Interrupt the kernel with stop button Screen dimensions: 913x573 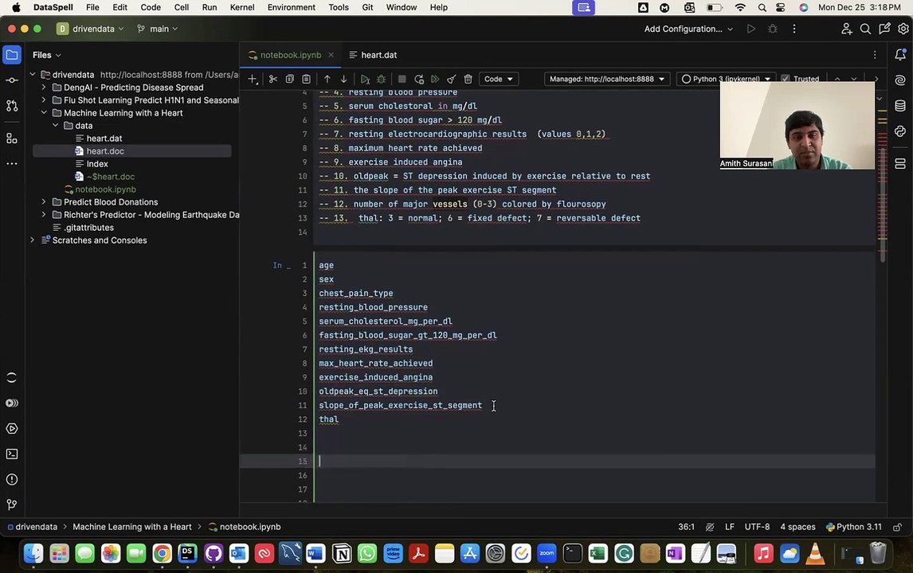(x=402, y=79)
